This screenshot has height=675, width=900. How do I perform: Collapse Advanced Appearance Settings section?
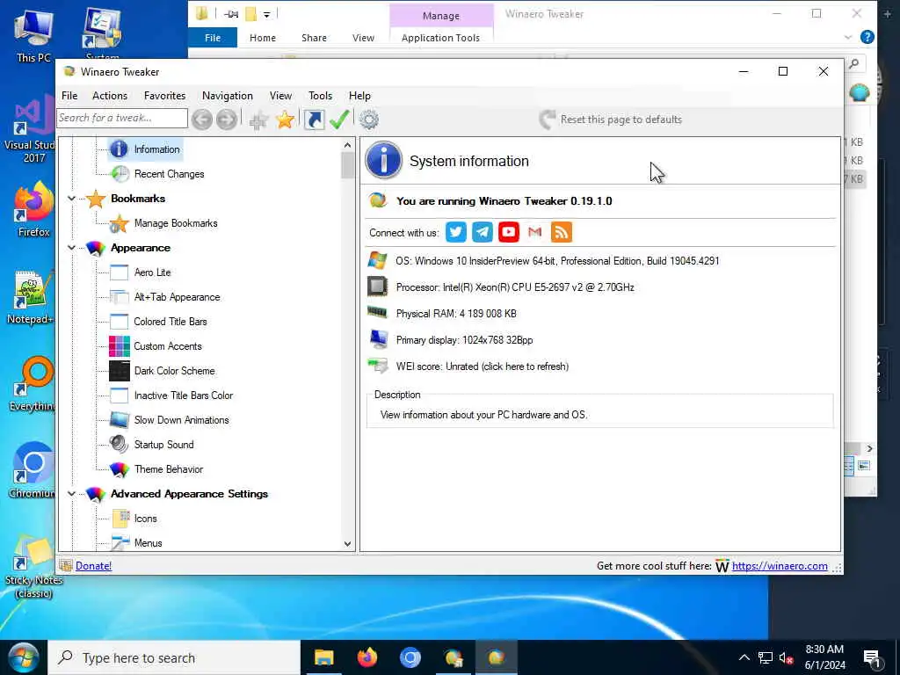[x=72, y=494]
